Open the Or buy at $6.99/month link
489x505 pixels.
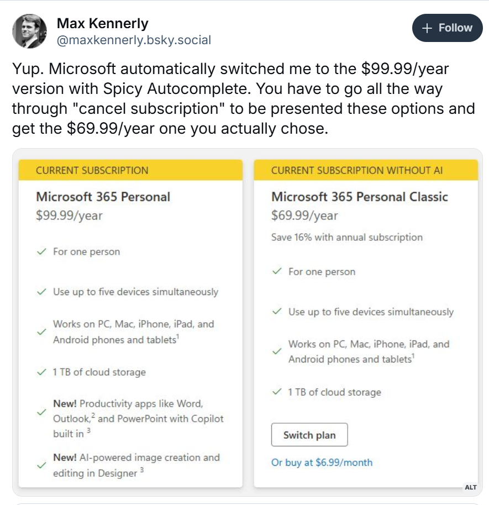322,462
